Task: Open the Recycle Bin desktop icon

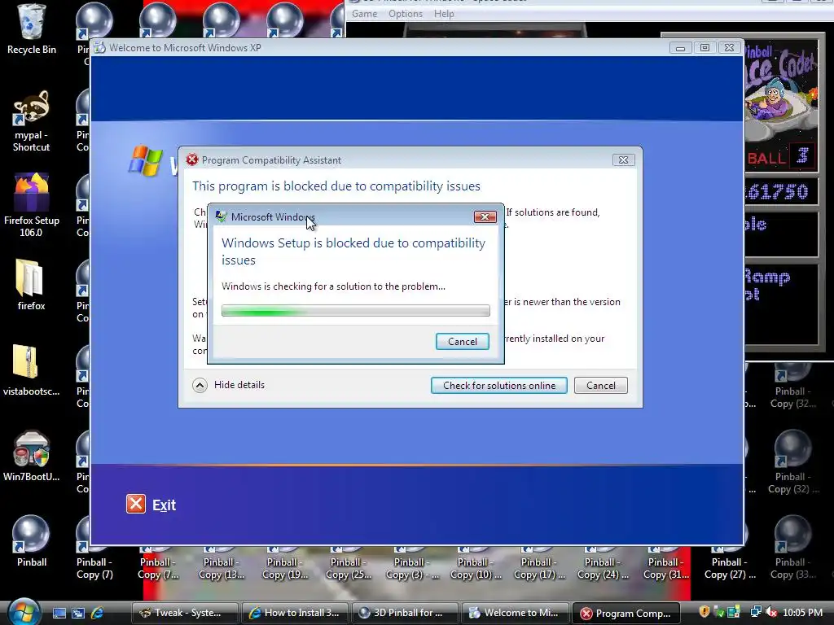Action: click(31, 29)
